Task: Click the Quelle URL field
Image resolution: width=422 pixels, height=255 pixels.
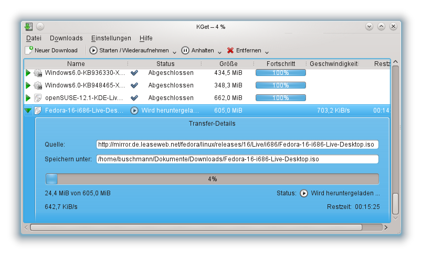Action: click(237, 145)
